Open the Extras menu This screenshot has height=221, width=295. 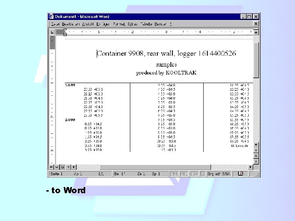point(132,24)
